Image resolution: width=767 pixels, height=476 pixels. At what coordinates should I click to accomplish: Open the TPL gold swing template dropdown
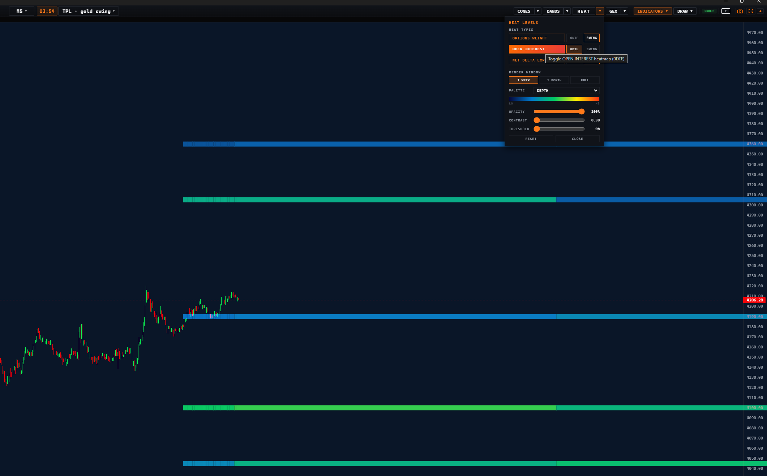click(x=89, y=11)
